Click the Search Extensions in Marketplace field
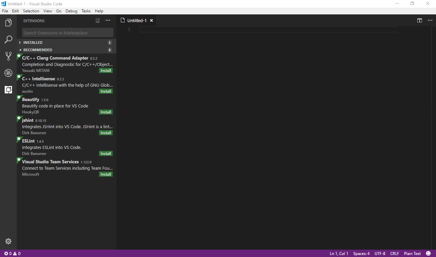Viewport: 436px width, 257px height. click(68, 33)
